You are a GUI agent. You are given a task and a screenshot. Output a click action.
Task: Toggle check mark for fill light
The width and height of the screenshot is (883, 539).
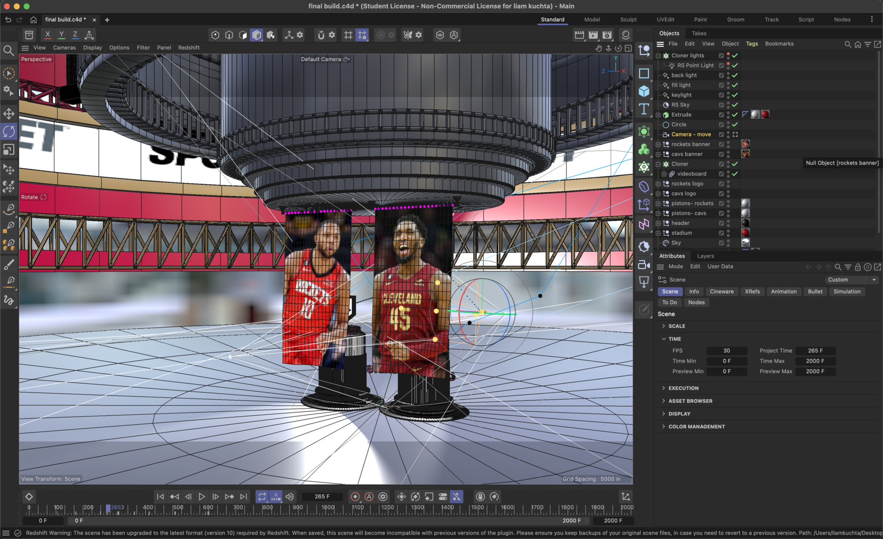coord(735,85)
